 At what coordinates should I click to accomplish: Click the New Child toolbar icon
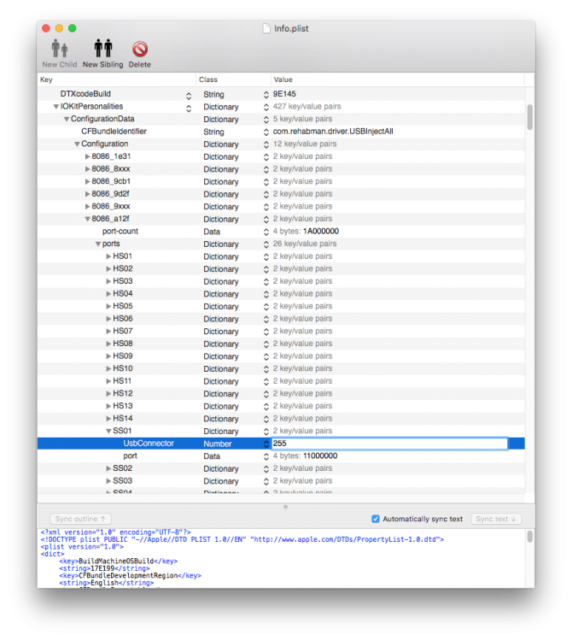tap(59, 49)
